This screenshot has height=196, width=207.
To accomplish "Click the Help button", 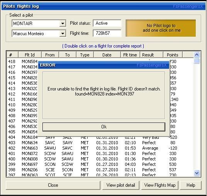I will pos(191,185).
